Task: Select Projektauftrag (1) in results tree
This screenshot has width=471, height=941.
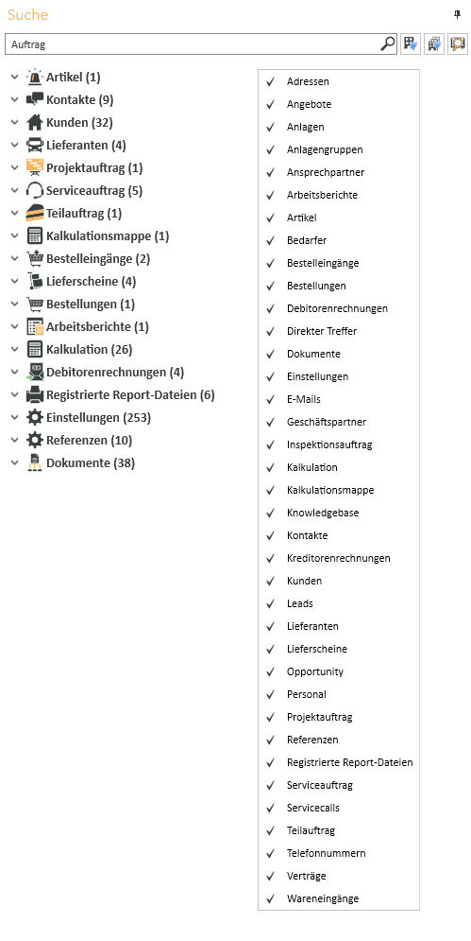Action: [x=94, y=168]
